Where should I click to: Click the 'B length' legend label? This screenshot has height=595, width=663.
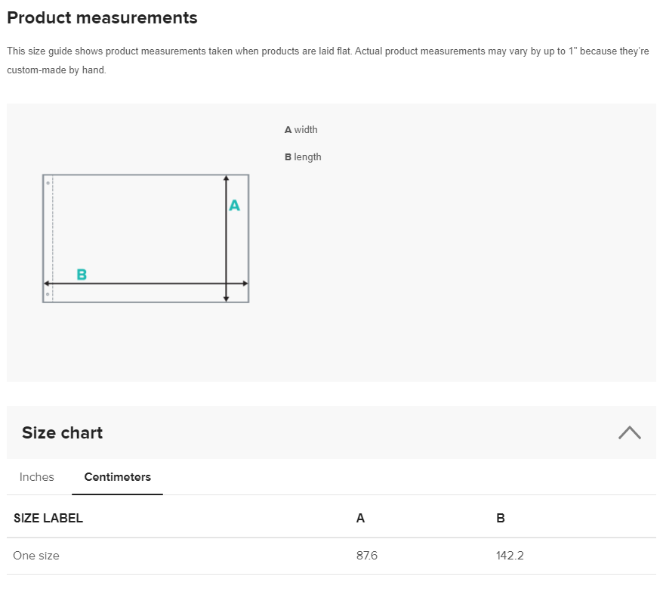pyautogui.click(x=303, y=157)
